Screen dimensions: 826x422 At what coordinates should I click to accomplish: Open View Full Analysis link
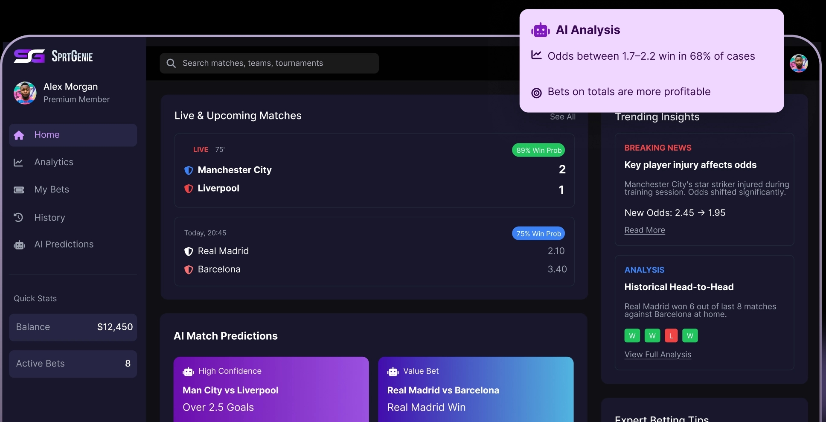click(657, 355)
